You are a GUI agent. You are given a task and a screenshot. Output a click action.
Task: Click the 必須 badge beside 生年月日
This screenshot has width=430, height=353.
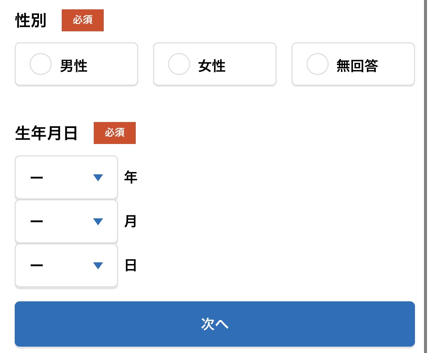(x=115, y=133)
